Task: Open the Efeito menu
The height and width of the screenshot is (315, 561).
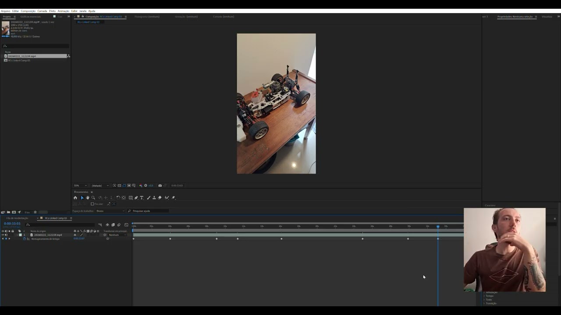Action: coord(52,11)
